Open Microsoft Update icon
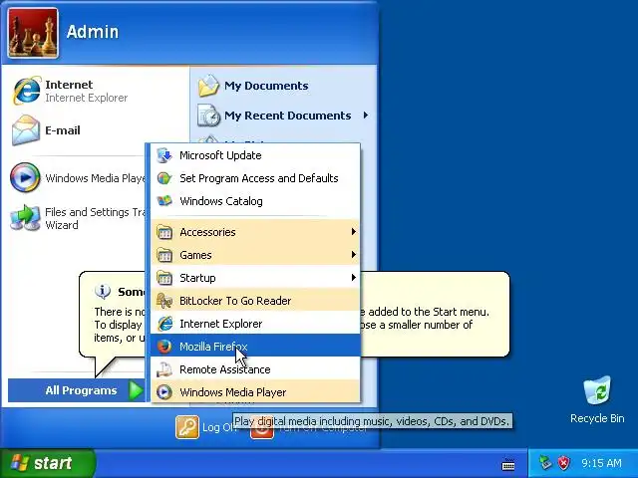638x478 pixels. tap(164, 155)
